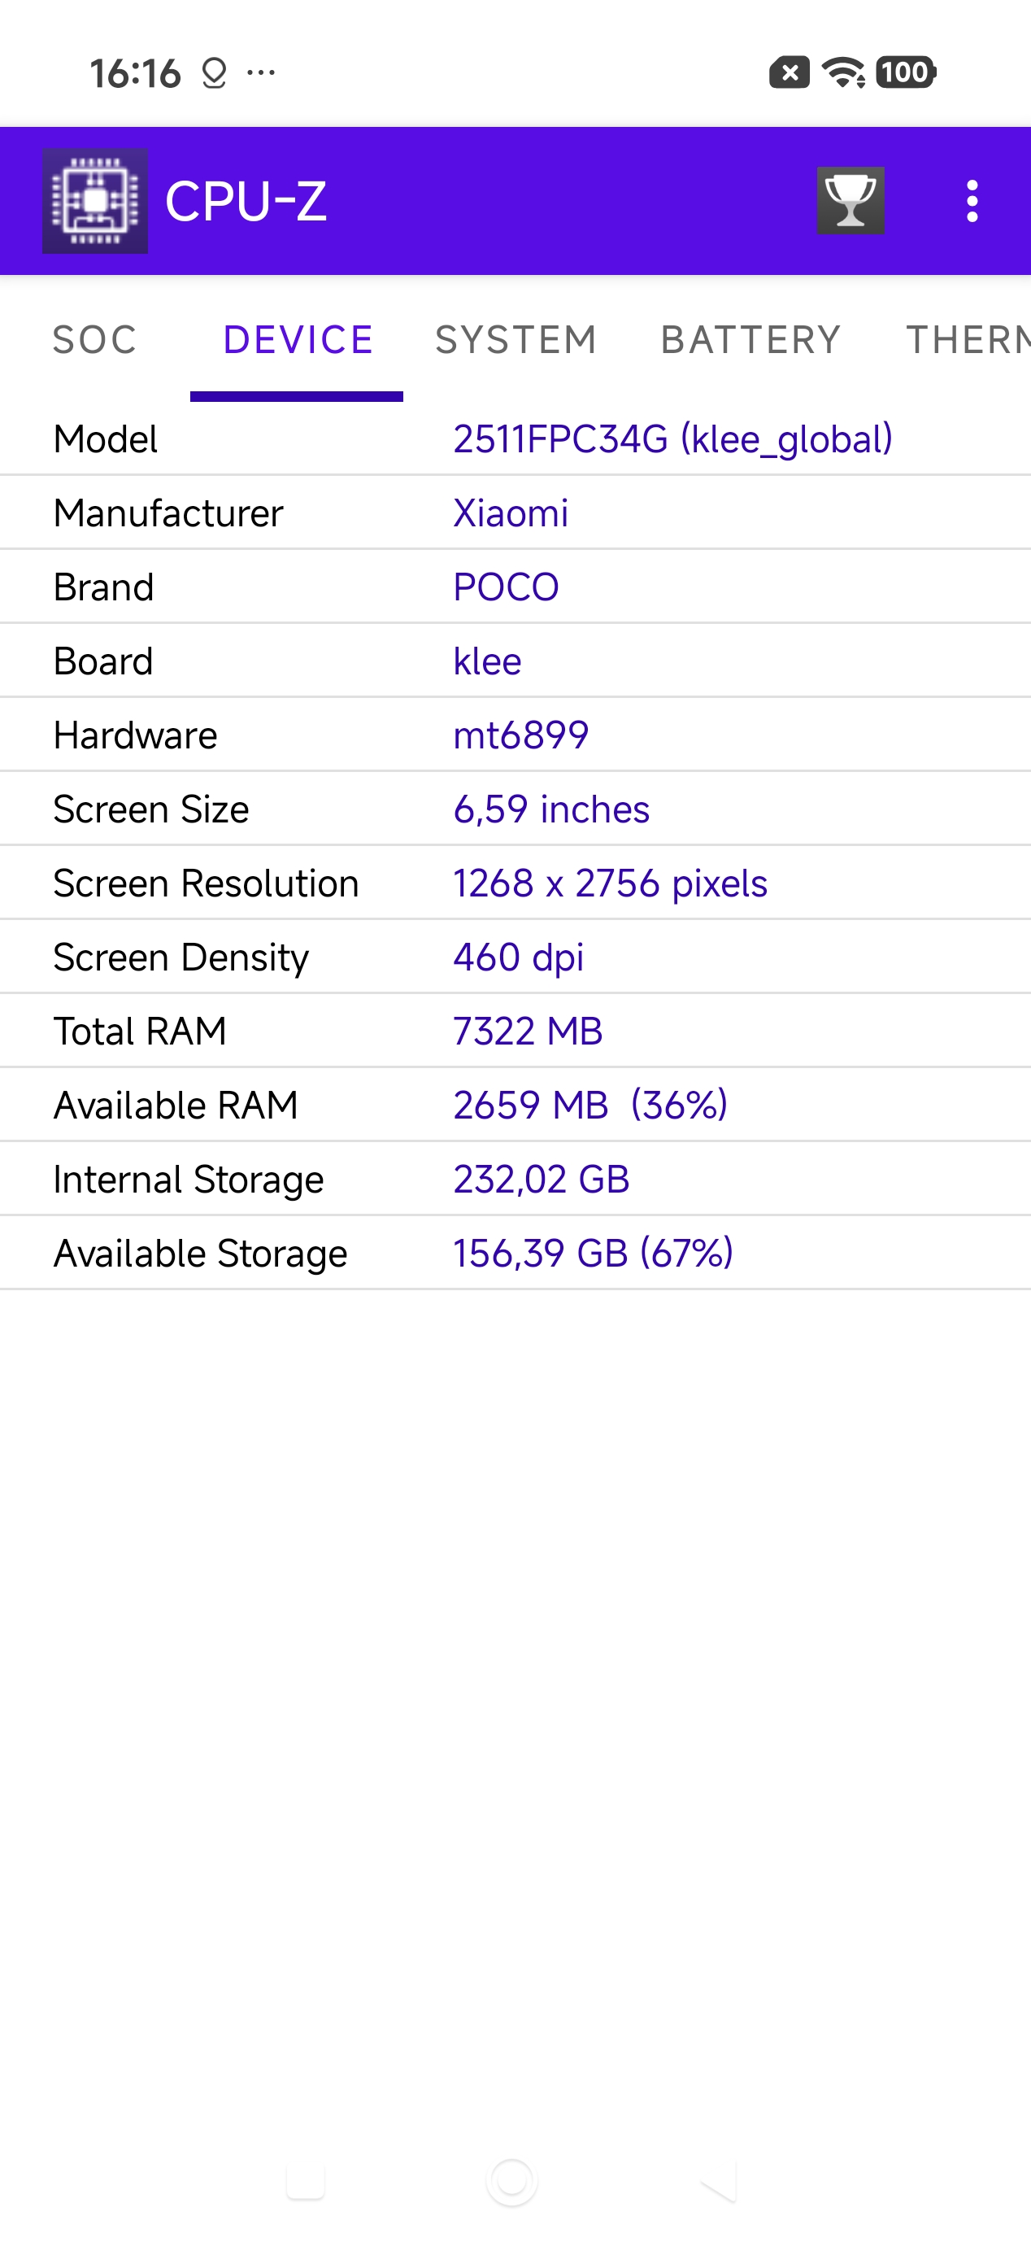Select the DEVICE tab
The image size is (1031, 2242).
tap(298, 339)
